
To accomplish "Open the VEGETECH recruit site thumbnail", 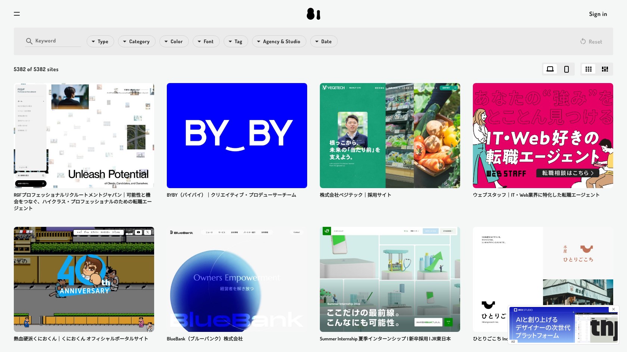I will pos(390,136).
